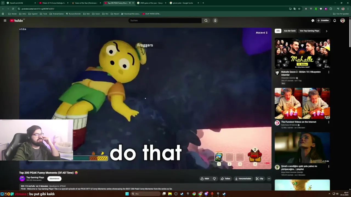Viewport: 351px width, 197px height.
Task: Open the Recent bookmark folder
Action: (x=115, y=14)
